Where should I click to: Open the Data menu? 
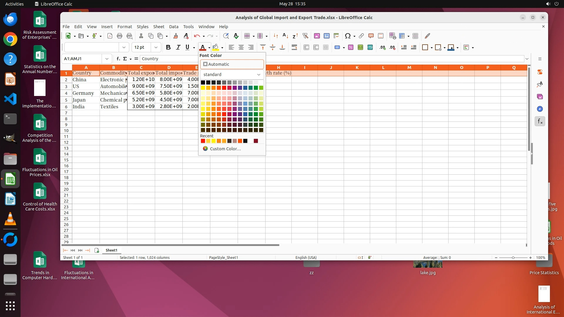coord(174,26)
